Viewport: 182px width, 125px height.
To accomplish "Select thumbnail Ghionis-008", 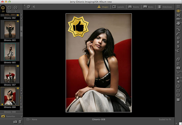I will (x=10, y=96).
